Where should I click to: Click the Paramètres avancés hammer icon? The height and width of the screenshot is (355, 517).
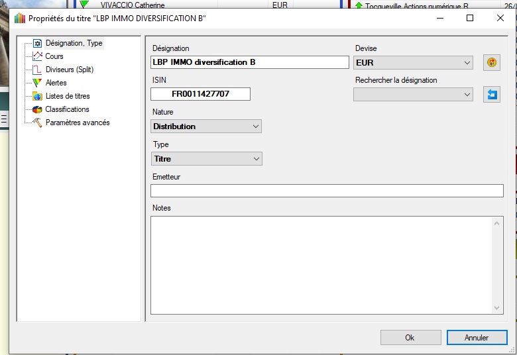[x=38, y=123]
